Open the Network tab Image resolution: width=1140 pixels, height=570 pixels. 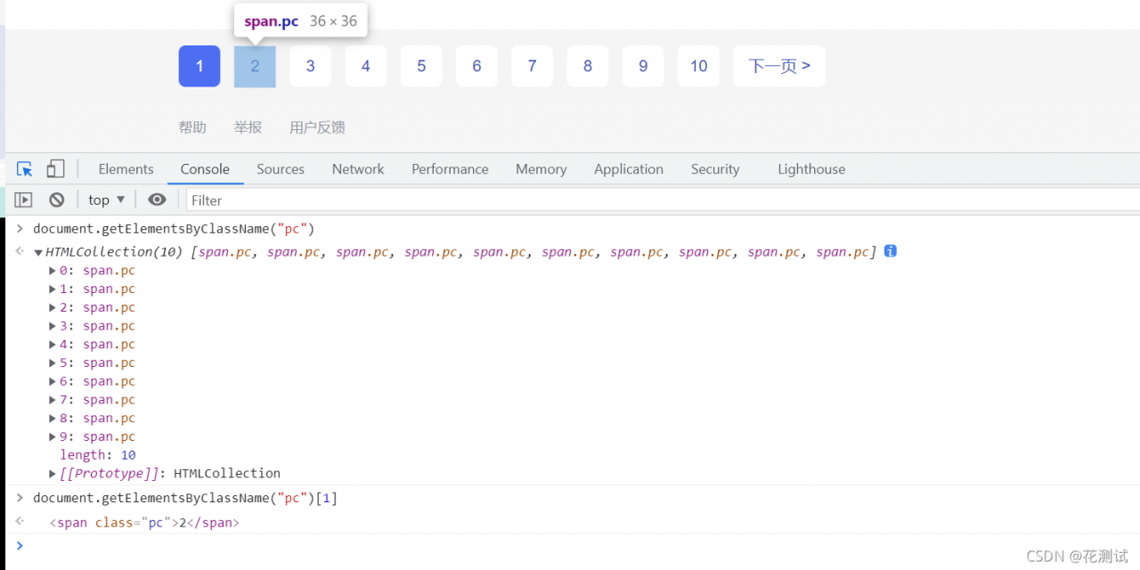(x=357, y=168)
